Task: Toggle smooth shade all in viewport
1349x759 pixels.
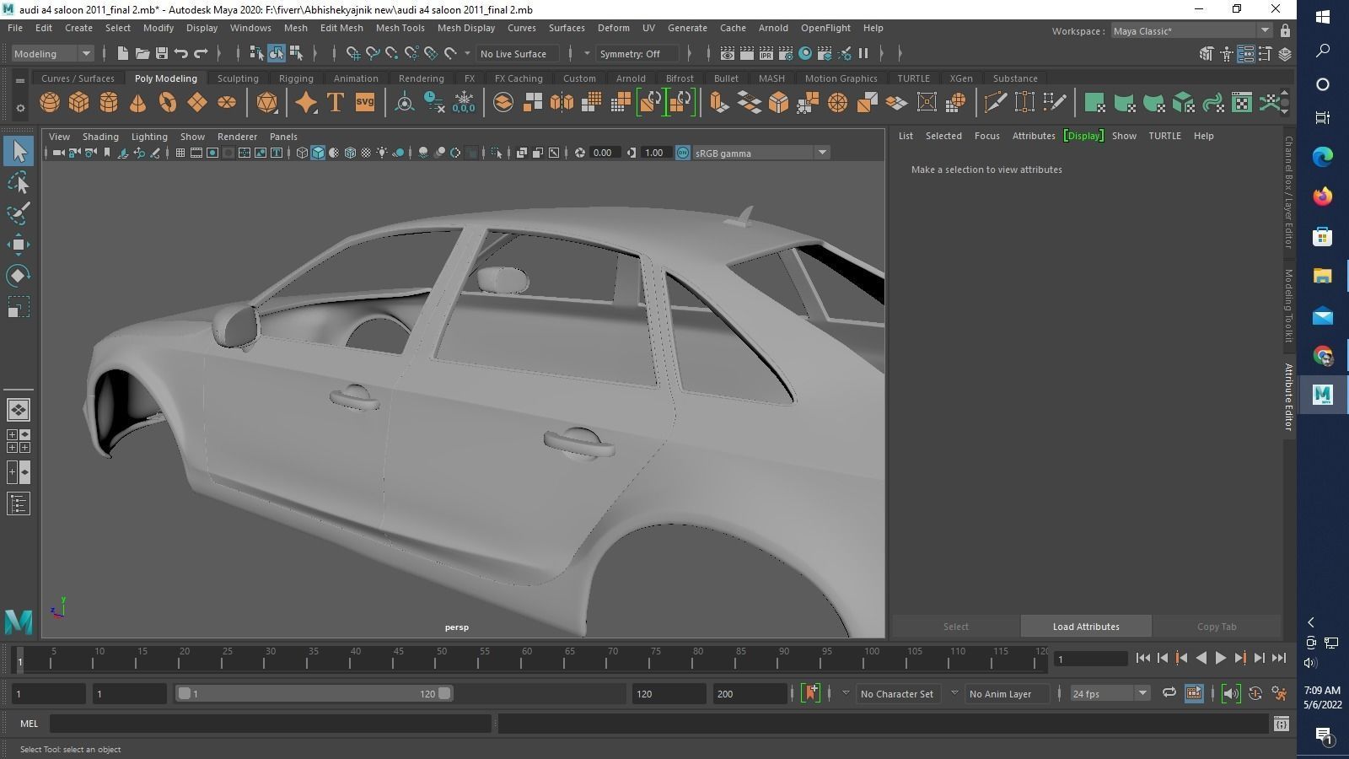Action: click(x=318, y=153)
